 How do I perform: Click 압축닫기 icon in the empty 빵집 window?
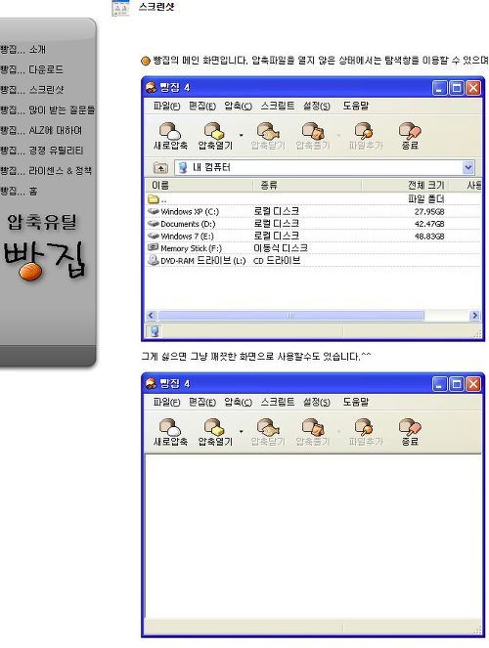(268, 427)
